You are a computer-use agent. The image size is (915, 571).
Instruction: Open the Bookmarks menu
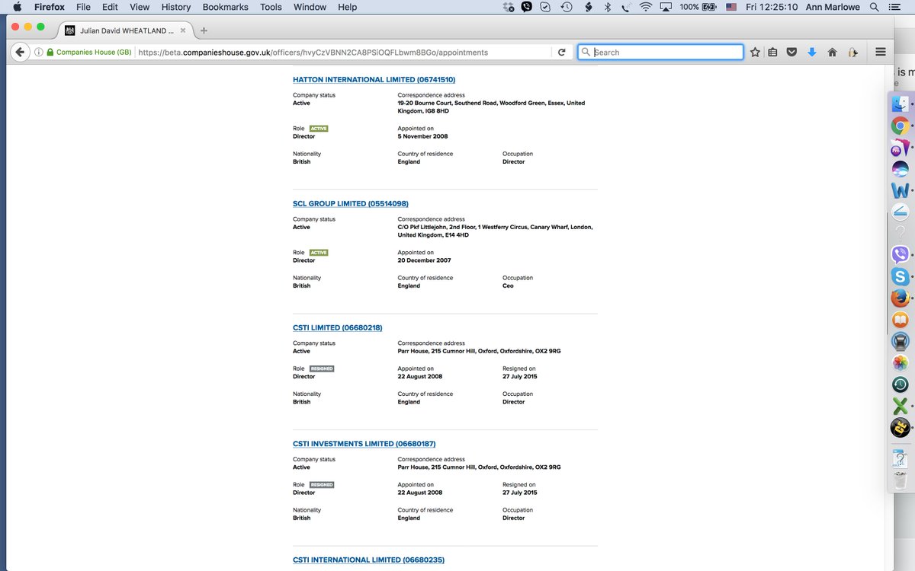coord(226,7)
